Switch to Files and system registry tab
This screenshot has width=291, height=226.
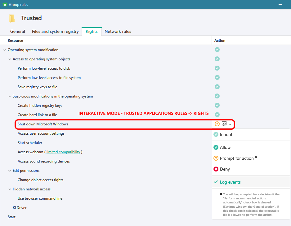tap(55, 31)
